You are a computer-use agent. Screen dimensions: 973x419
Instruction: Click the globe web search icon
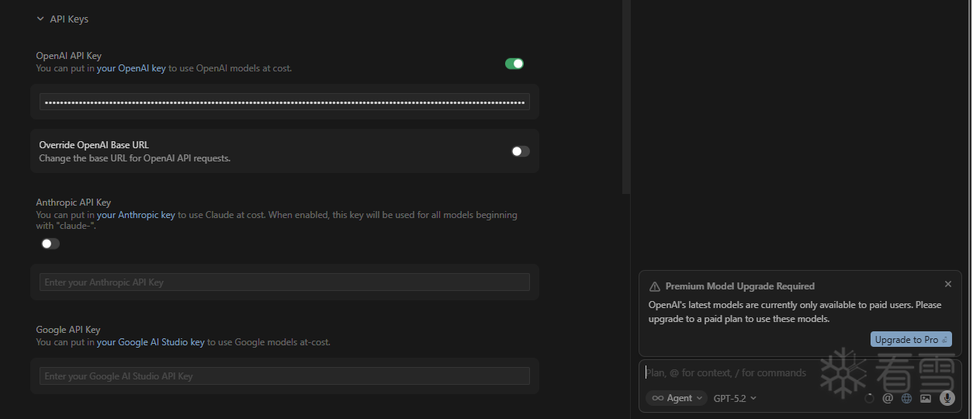(906, 398)
